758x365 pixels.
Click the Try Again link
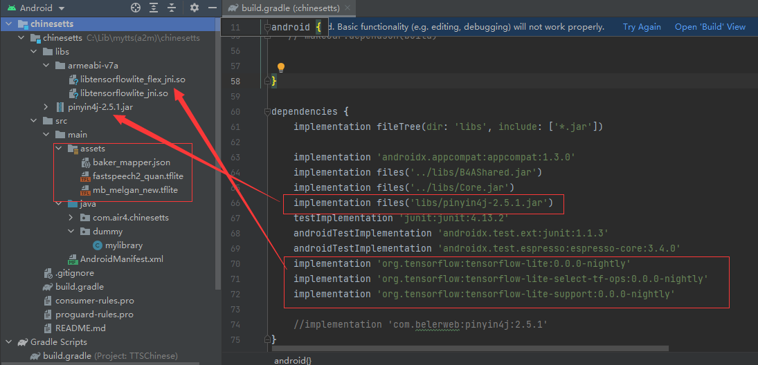click(642, 27)
